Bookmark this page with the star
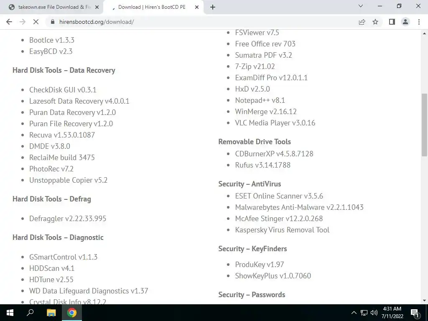This screenshot has height=321, width=428. (375, 22)
